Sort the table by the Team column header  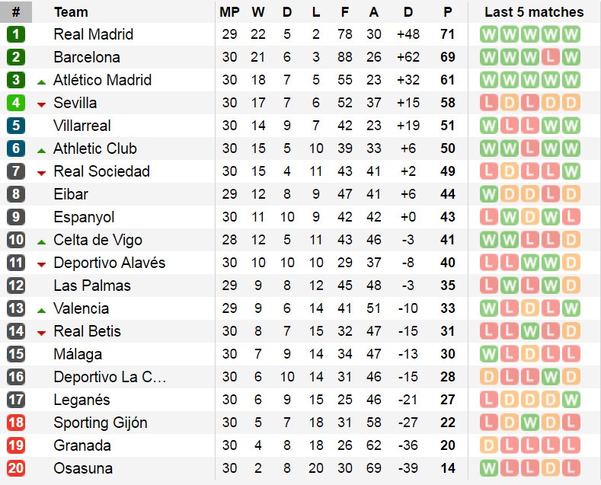71,12
